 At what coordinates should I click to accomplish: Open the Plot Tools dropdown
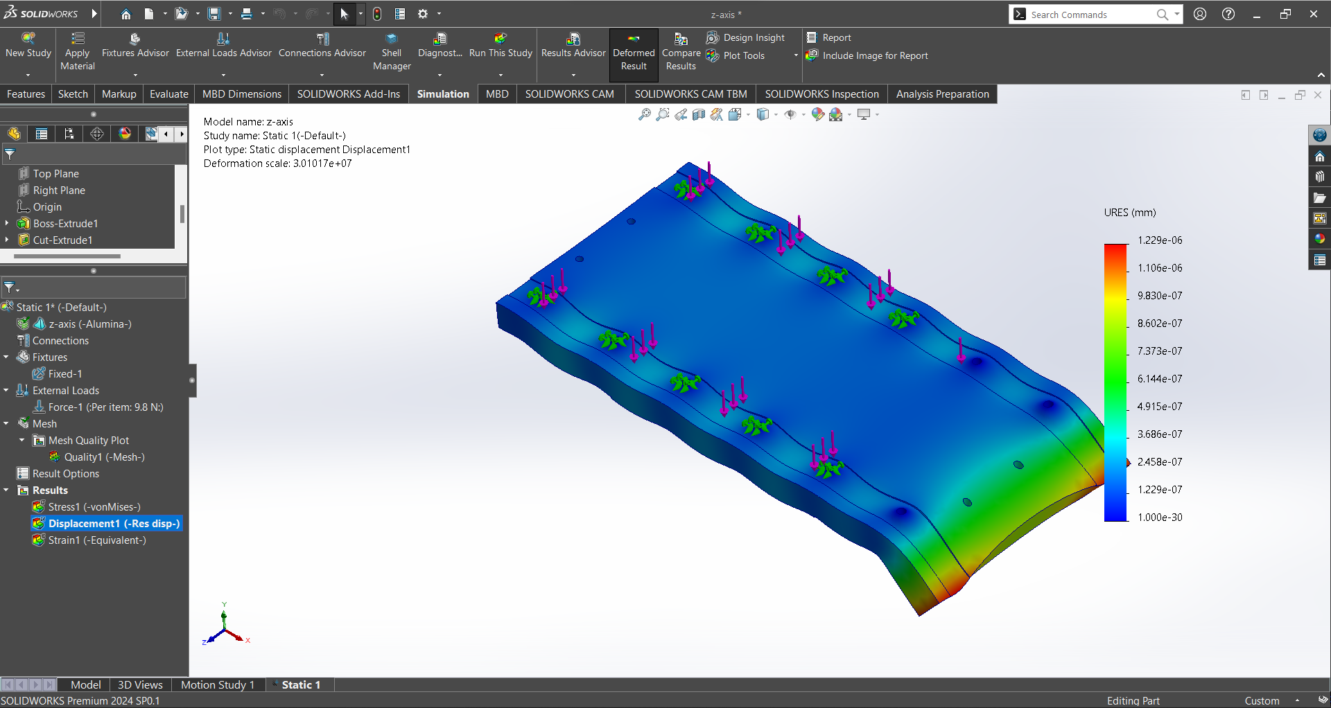point(796,55)
